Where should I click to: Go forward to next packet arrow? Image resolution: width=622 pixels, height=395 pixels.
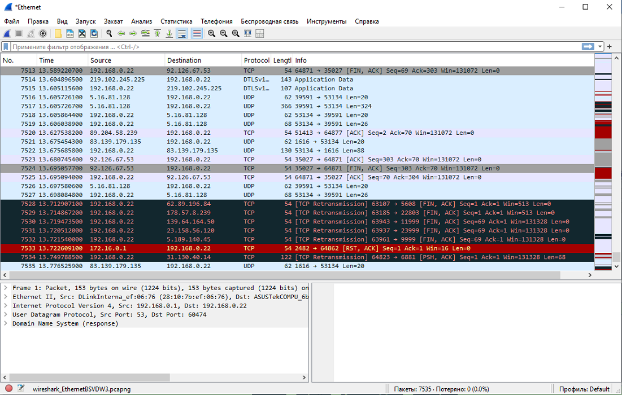click(133, 34)
